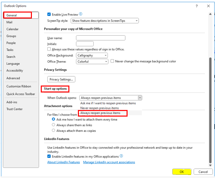Open the Help question mark icon

(197, 6)
